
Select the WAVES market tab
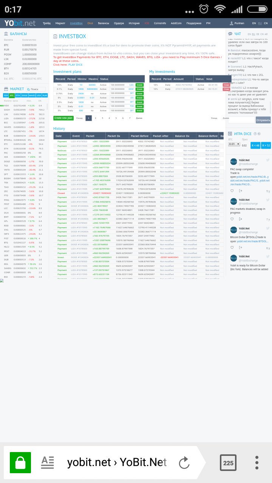(x=32, y=95)
